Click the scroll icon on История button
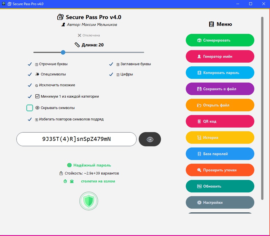This screenshot has height=236, width=270. click(x=199, y=138)
